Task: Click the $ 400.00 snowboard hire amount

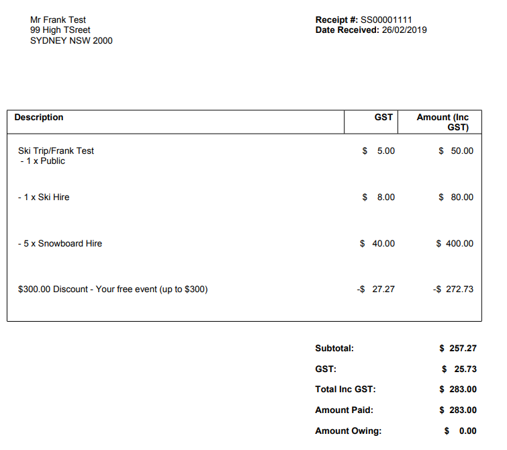Action: pos(455,243)
